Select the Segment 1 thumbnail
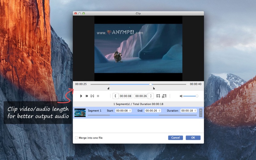This screenshot has height=160, width=256. click(x=80, y=113)
